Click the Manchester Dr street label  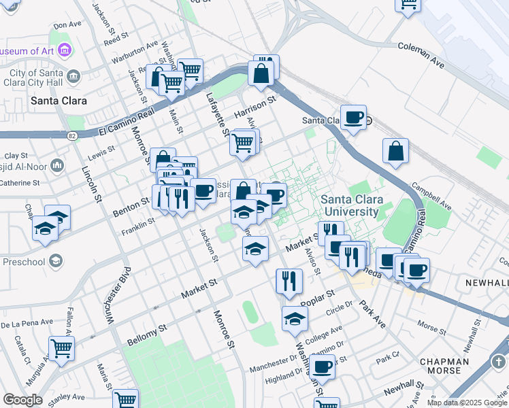coord(274,364)
